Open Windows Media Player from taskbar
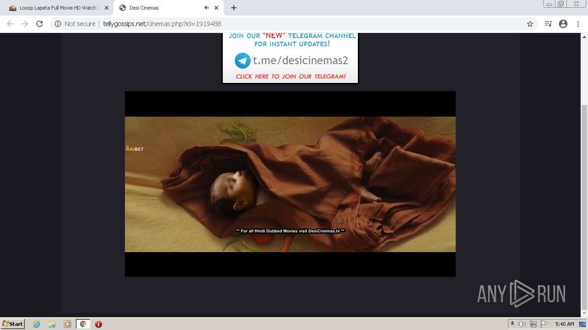588x330 pixels. click(x=68, y=324)
